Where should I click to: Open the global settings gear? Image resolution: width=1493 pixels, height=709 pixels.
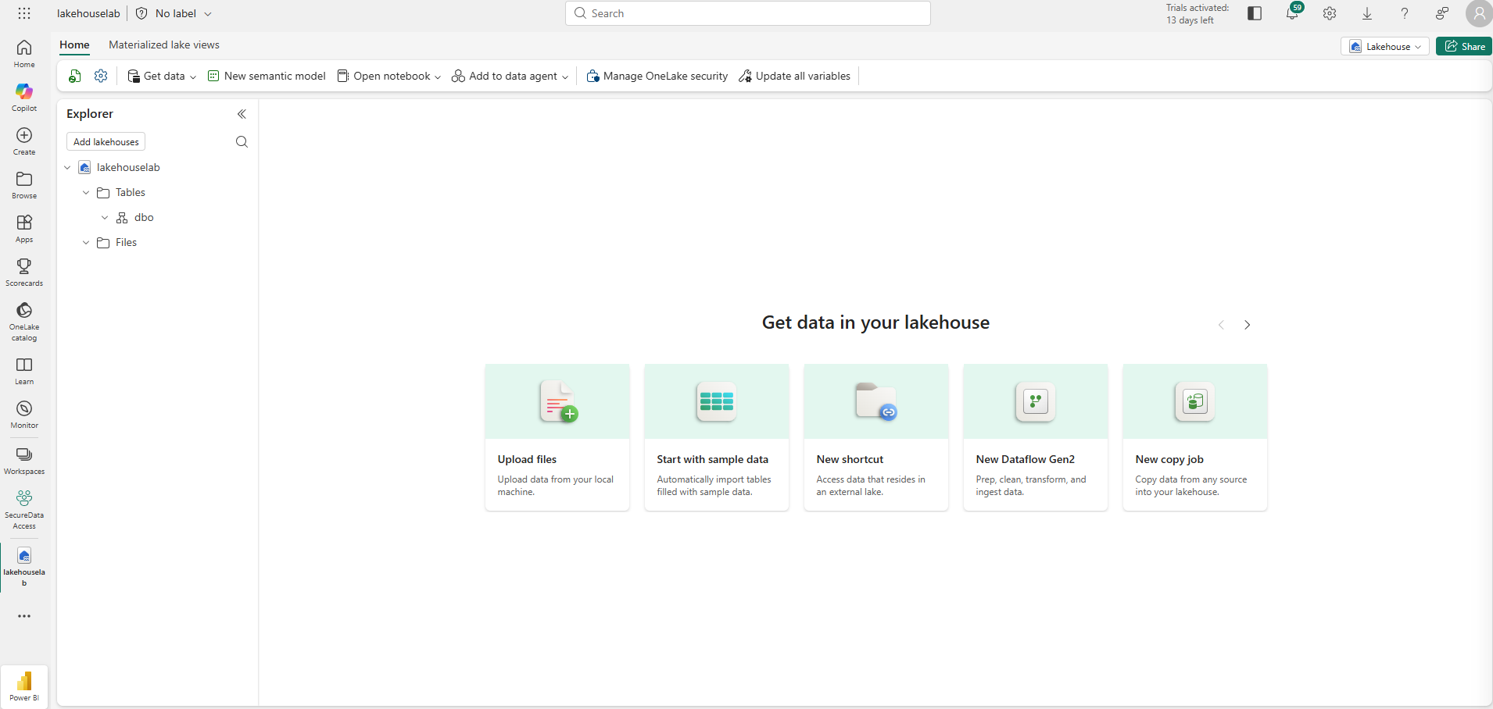point(1330,13)
